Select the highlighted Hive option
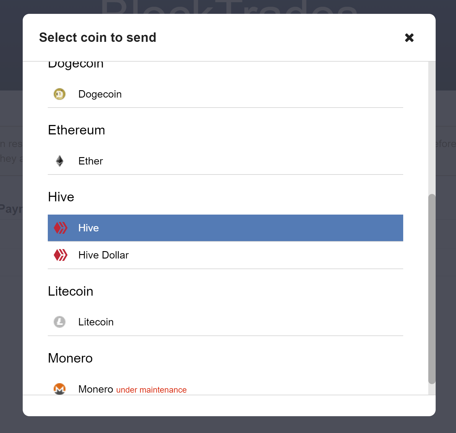This screenshot has width=456, height=433. point(225,228)
